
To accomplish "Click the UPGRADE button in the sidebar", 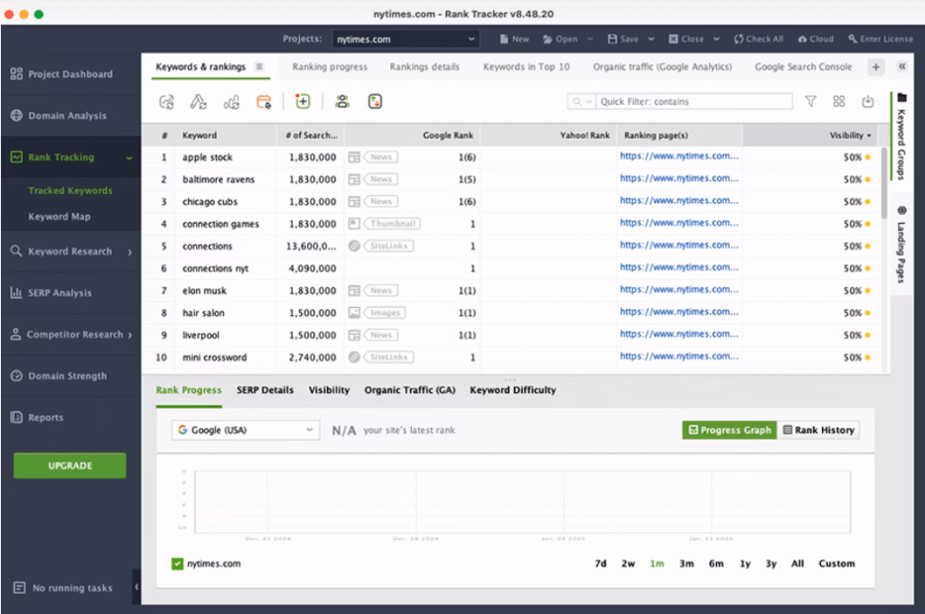I will tap(69, 465).
